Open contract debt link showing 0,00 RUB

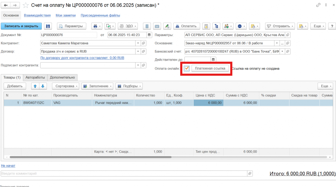(82, 58)
